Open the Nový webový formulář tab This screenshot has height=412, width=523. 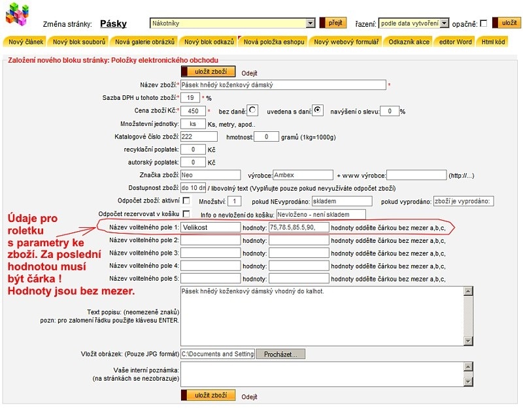346,42
